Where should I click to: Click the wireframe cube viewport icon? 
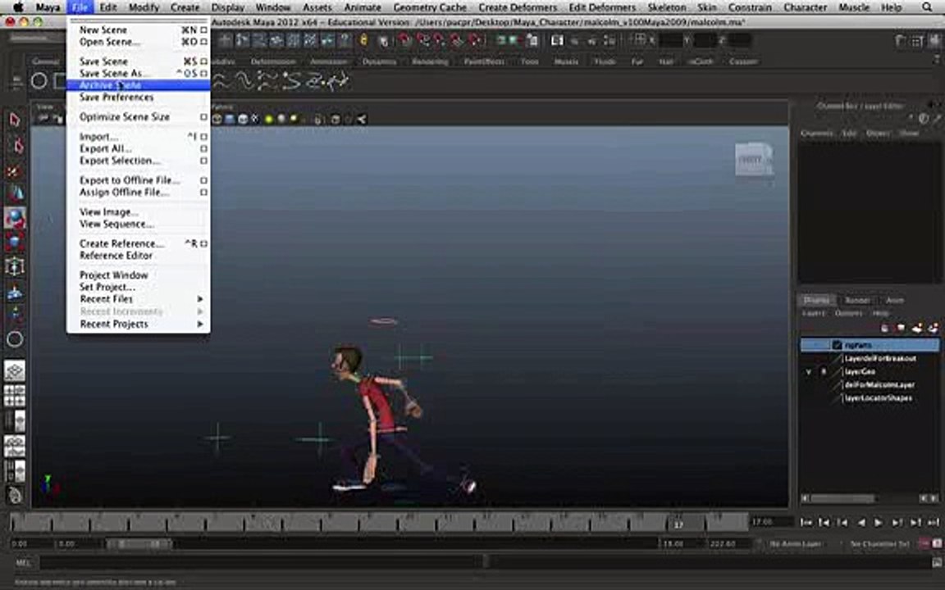217,119
